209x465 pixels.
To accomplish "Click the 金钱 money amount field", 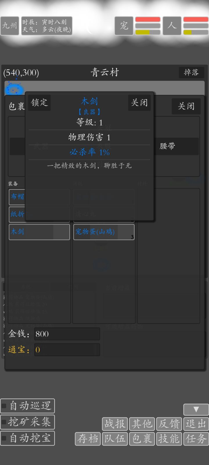I will point(67,334).
